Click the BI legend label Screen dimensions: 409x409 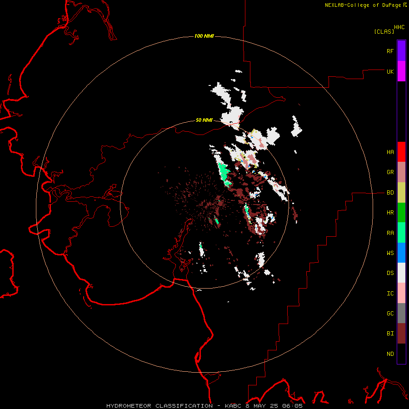[390, 334]
